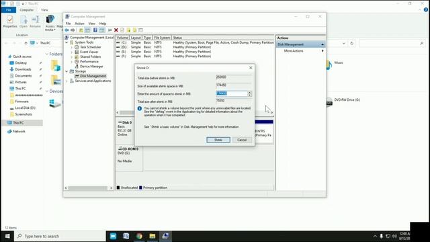
Task: Select Performance in console tree
Action: (89, 62)
